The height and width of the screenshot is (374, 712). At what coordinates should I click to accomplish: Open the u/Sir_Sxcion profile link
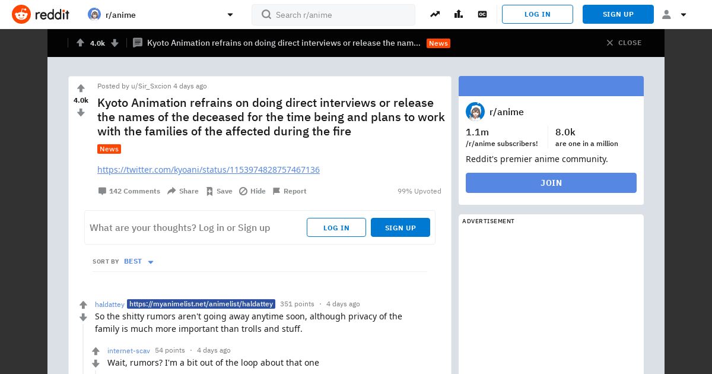[151, 86]
